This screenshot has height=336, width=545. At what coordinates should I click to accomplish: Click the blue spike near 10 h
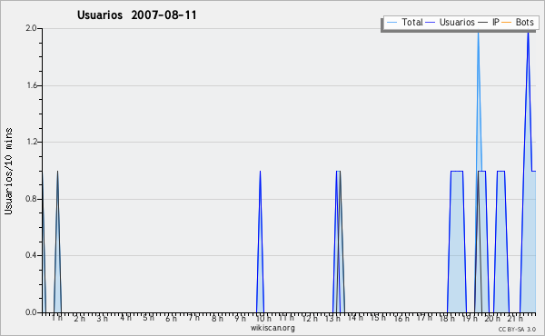pyautogui.click(x=260, y=242)
